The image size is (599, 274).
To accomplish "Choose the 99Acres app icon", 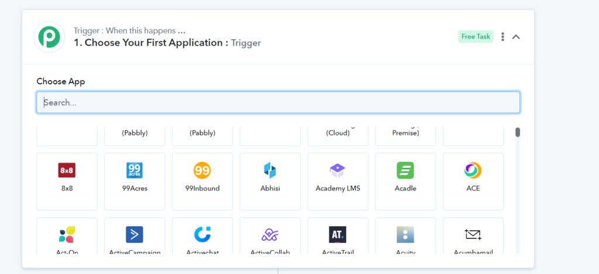I will coord(135,170).
